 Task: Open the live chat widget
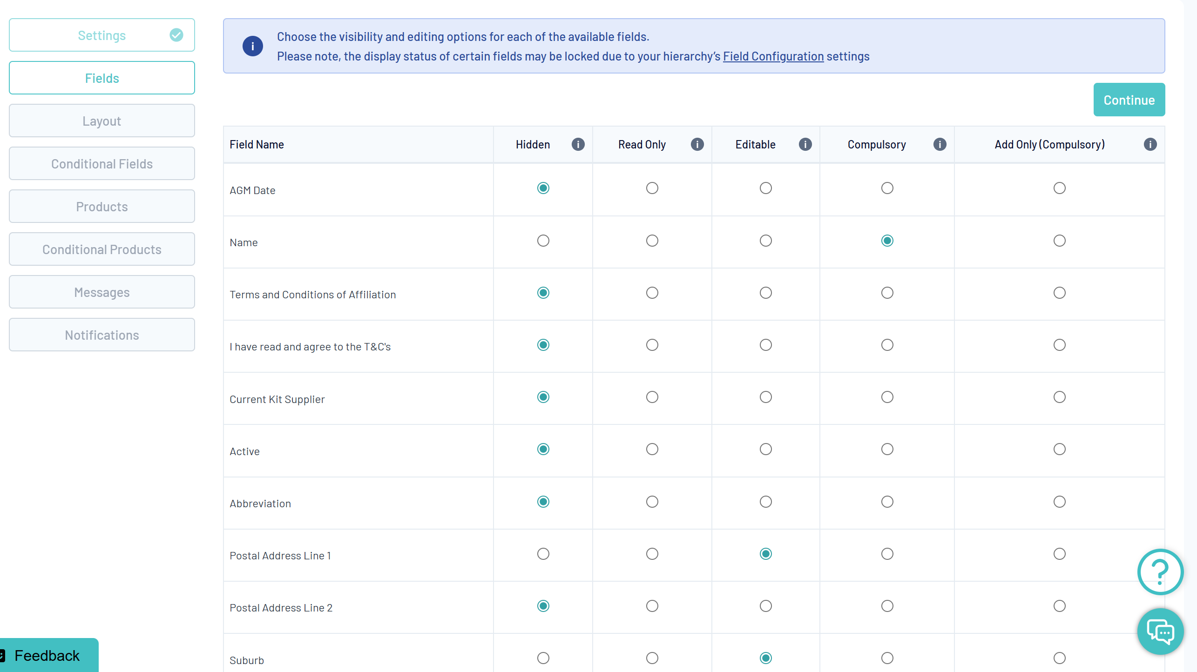tap(1160, 632)
